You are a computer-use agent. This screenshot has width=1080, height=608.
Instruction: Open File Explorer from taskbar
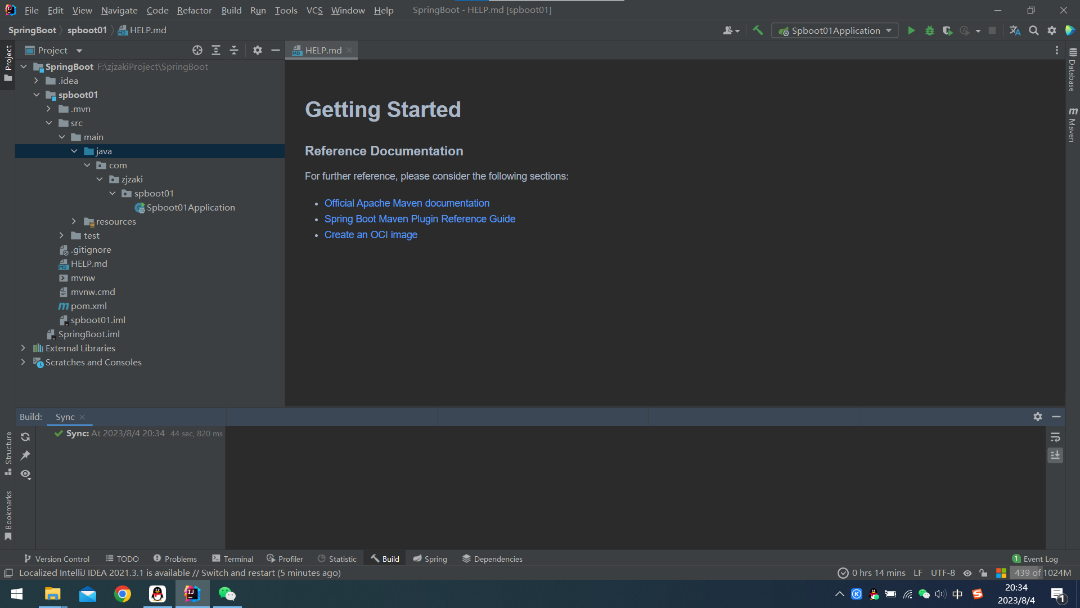pyautogui.click(x=53, y=594)
